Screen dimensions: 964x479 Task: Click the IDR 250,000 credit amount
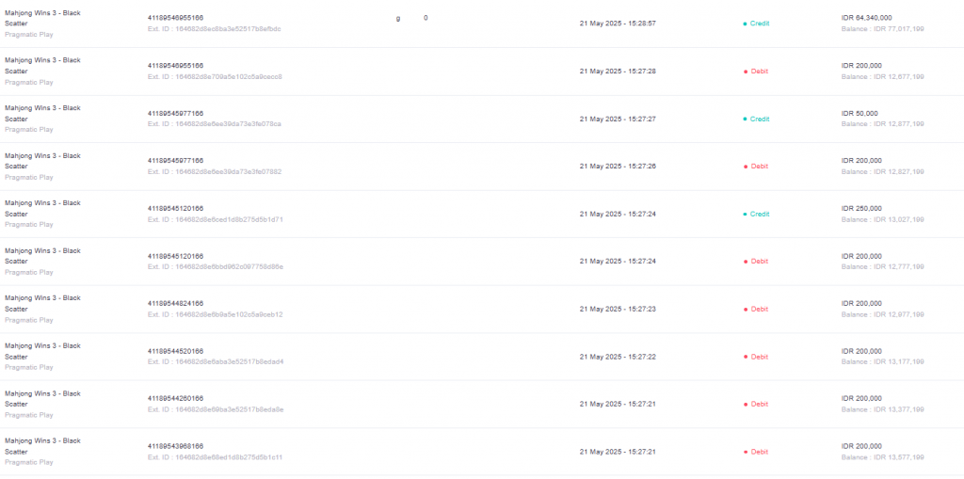point(861,209)
